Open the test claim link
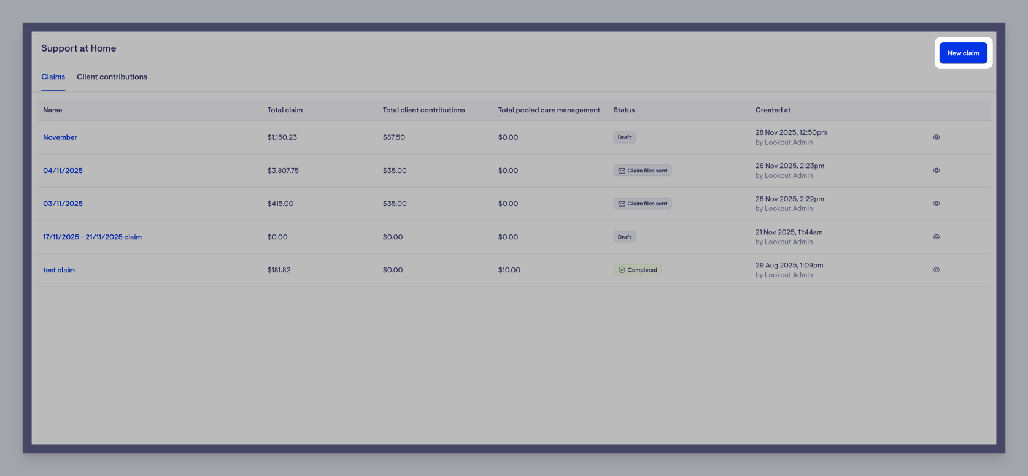 59,270
